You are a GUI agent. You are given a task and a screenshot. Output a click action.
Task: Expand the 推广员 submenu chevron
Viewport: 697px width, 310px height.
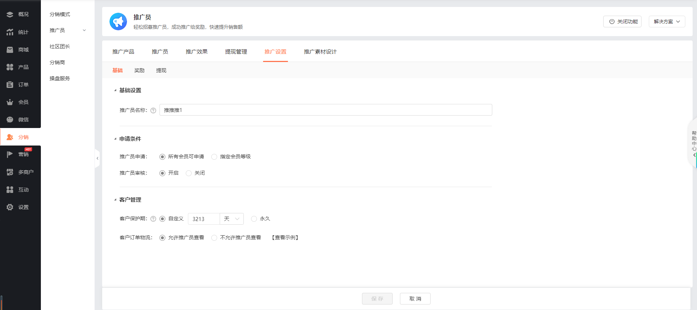point(84,30)
